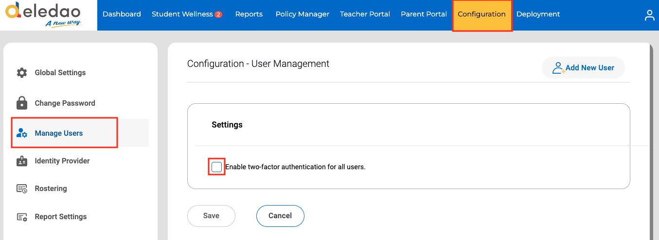The image size is (659, 240).
Task: Click the Rostering list icon
Action: coord(22,189)
